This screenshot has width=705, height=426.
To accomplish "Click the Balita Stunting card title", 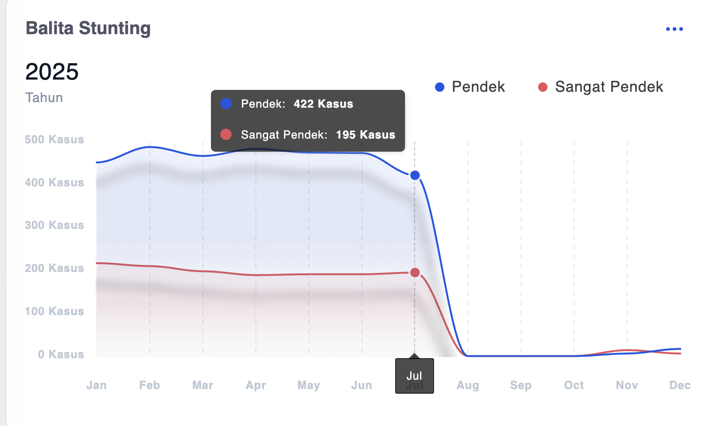I will click(x=88, y=28).
